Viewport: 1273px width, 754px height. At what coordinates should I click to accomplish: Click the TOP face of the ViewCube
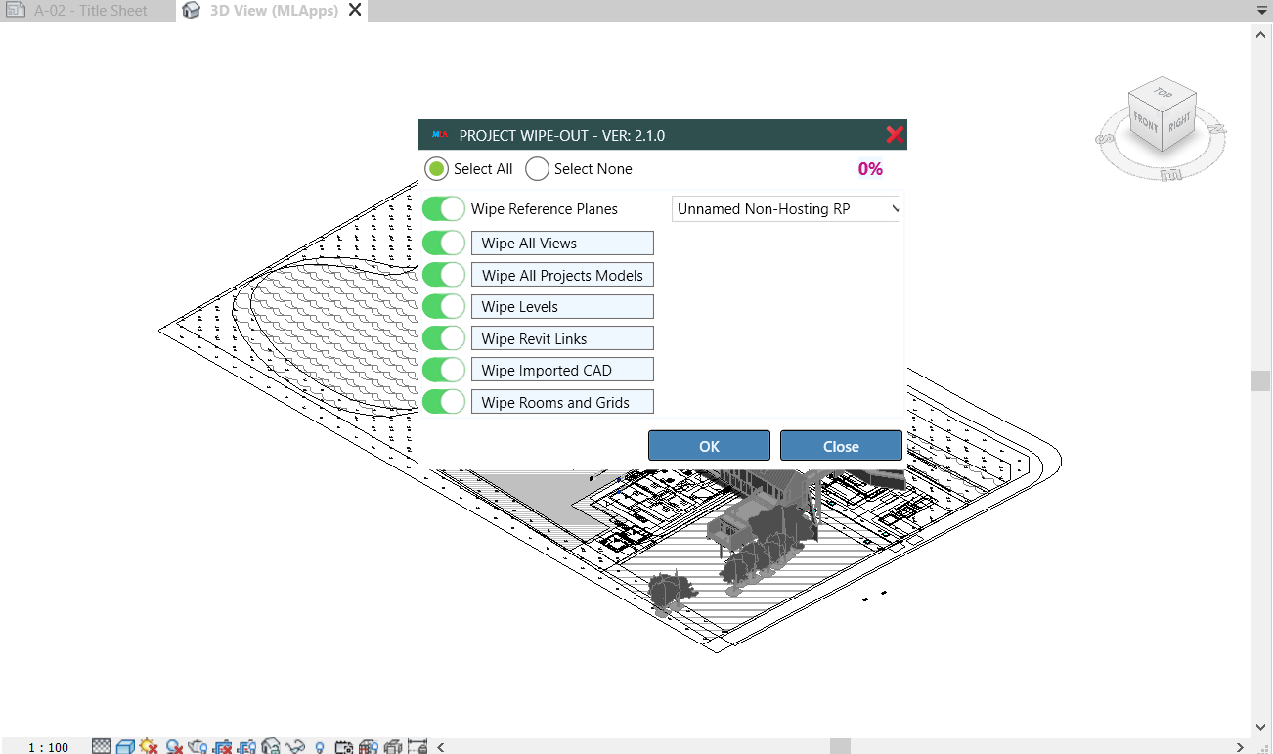1162,93
